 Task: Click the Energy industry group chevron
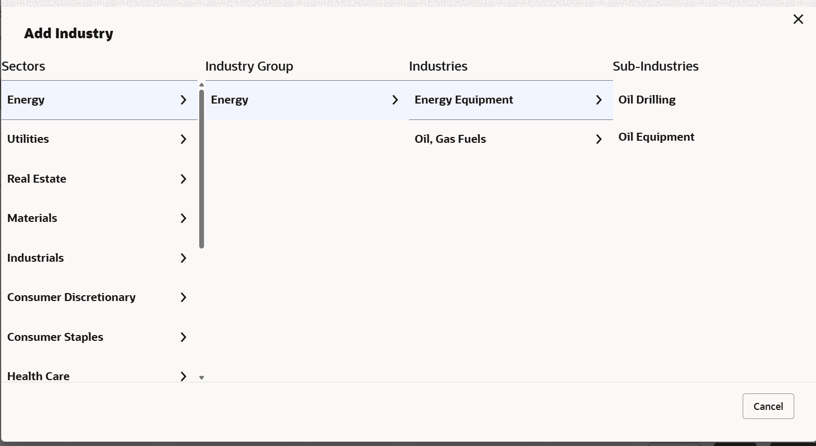395,100
